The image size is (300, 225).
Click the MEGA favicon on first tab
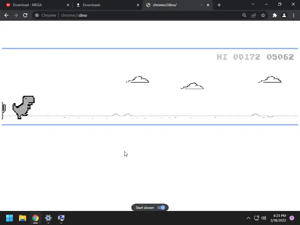point(8,5)
